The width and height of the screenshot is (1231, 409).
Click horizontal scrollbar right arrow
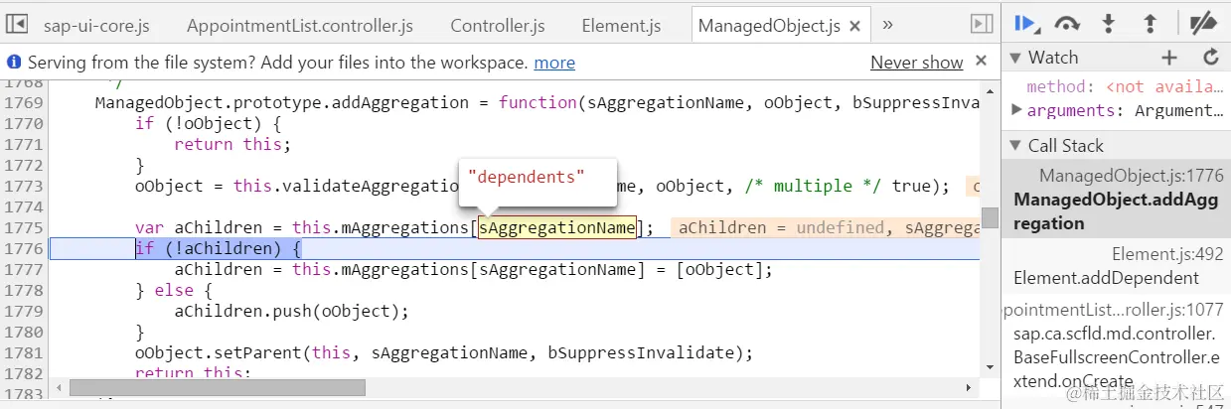970,387
